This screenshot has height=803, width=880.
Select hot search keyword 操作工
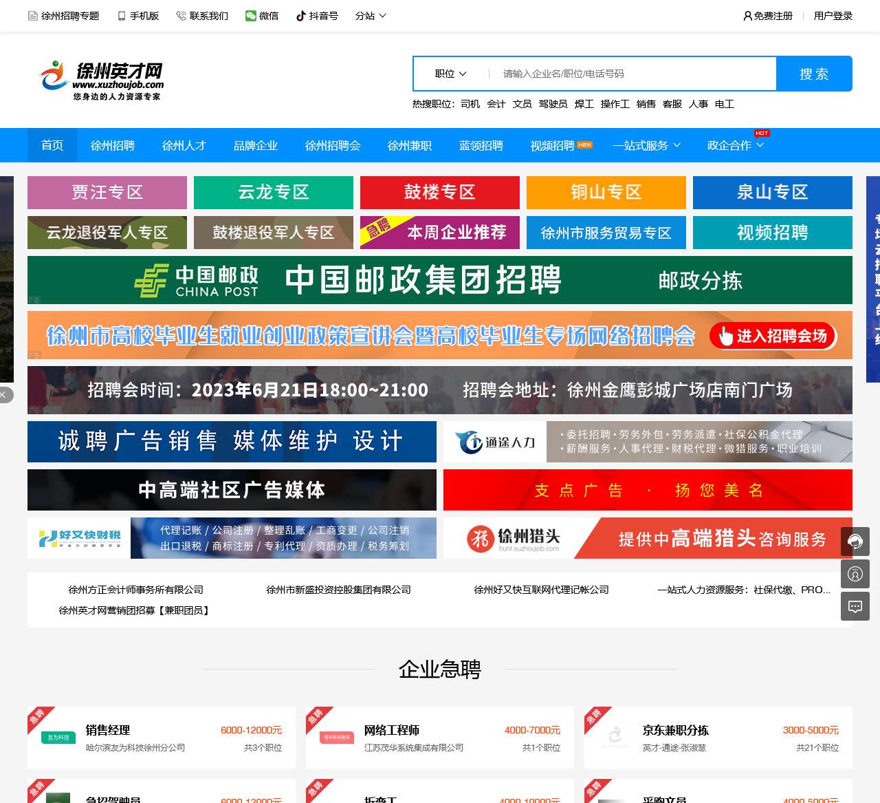tap(615, 104)
